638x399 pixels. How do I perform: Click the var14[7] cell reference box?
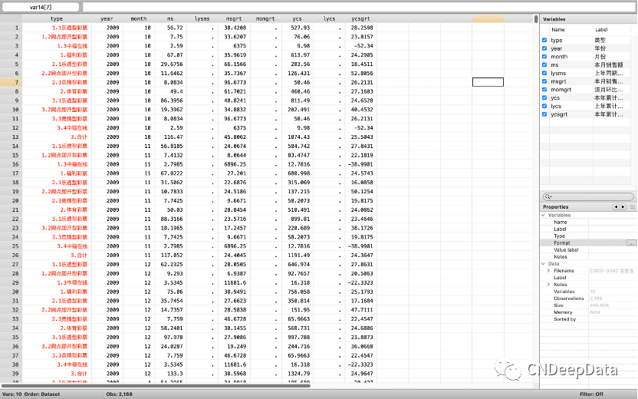pos(41,7)
